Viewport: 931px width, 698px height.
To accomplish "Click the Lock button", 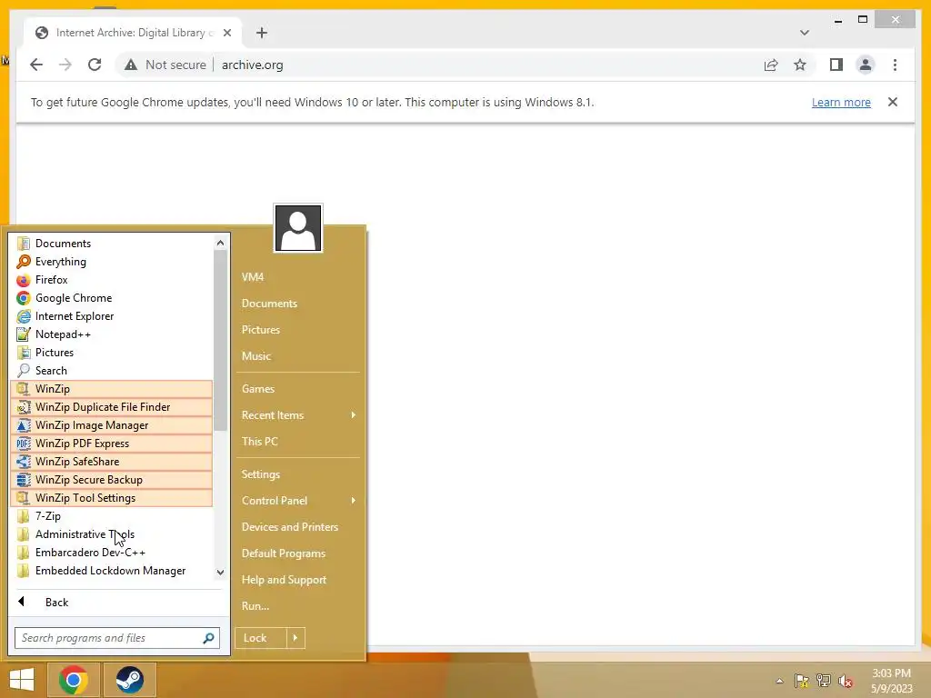I will (261, 638).
